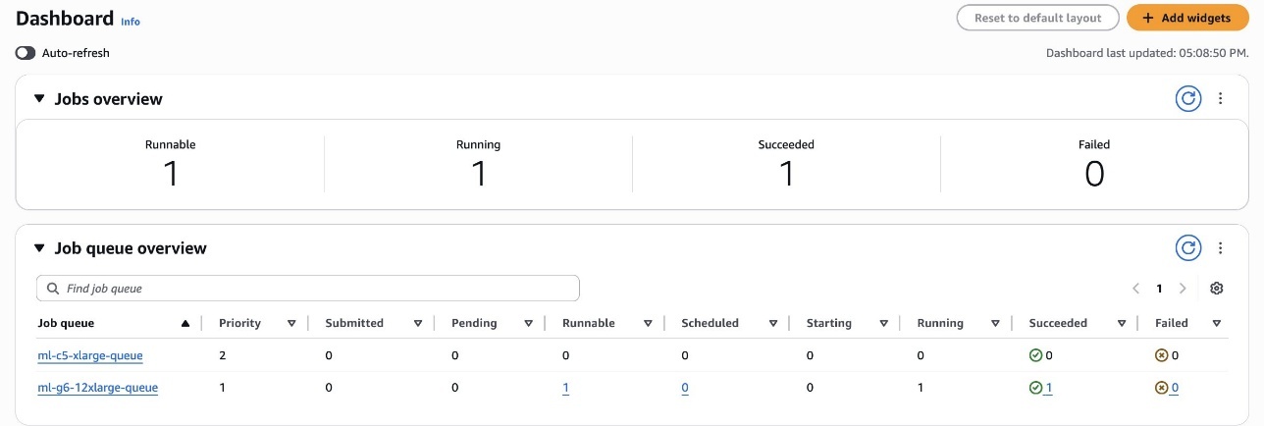1264x426 pixels.
Task: Go to next page of job queues
Action: (1183, 289)
